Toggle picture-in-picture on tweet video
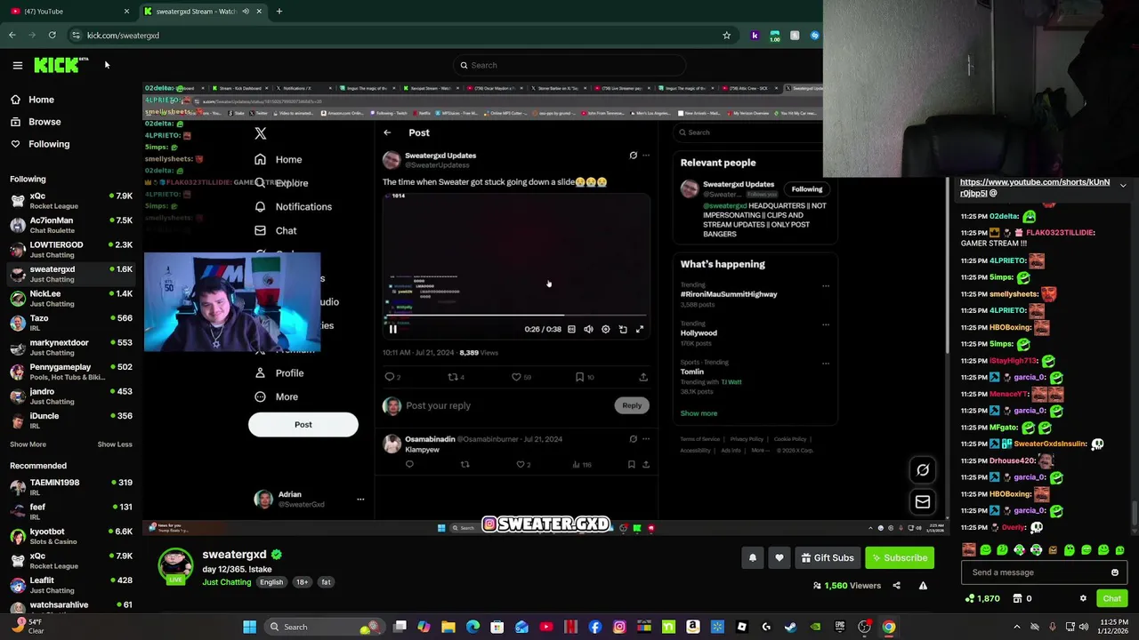The width and height of the screenshot is (1139, 640). tap(623, 329)
